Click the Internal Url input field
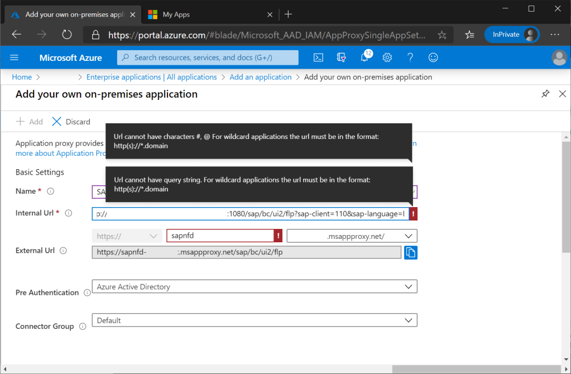571x374 pixels. coord(250,214)
